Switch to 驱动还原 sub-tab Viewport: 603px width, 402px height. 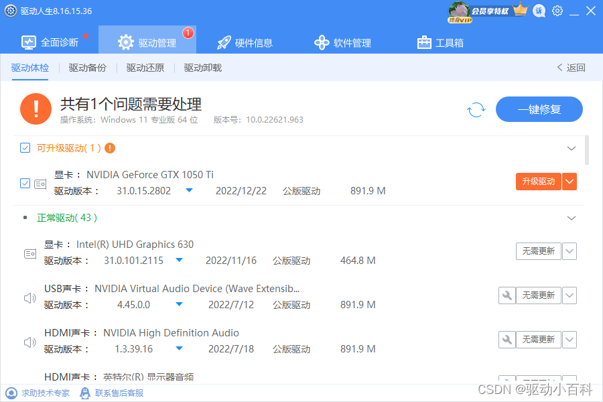(x=145, y=68)
